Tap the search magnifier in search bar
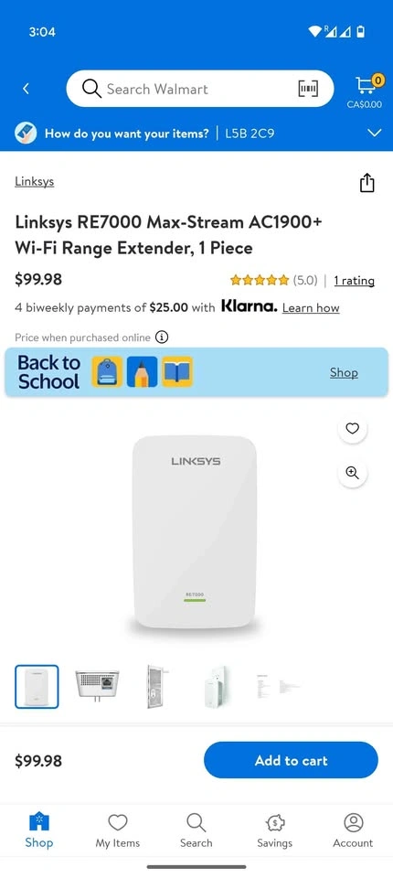The height and width of the screenshot is (878, 393). point(91,89)
